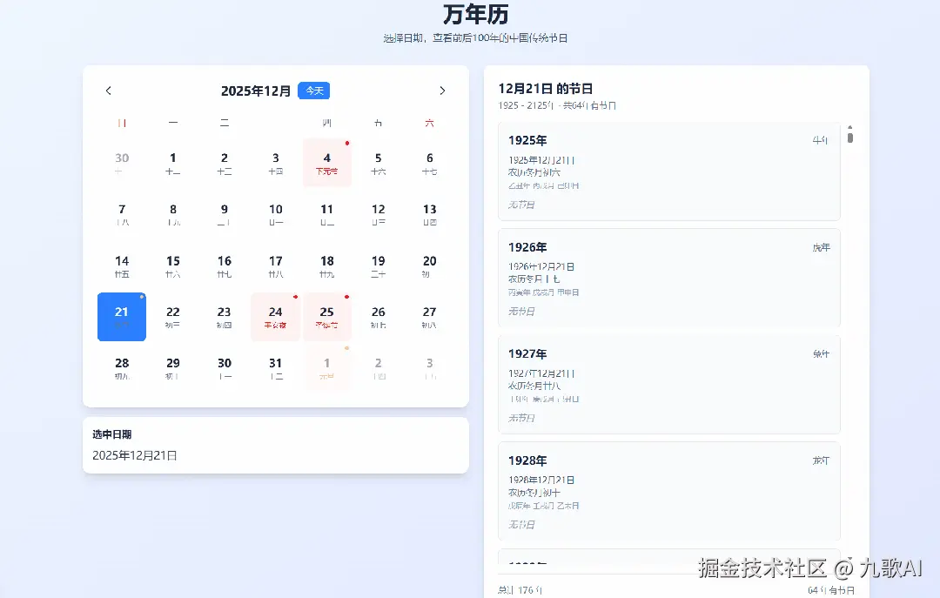The image size is (940, 598).
Task: Select December 7 in the calendar
Action: click(x=121, y=214)
